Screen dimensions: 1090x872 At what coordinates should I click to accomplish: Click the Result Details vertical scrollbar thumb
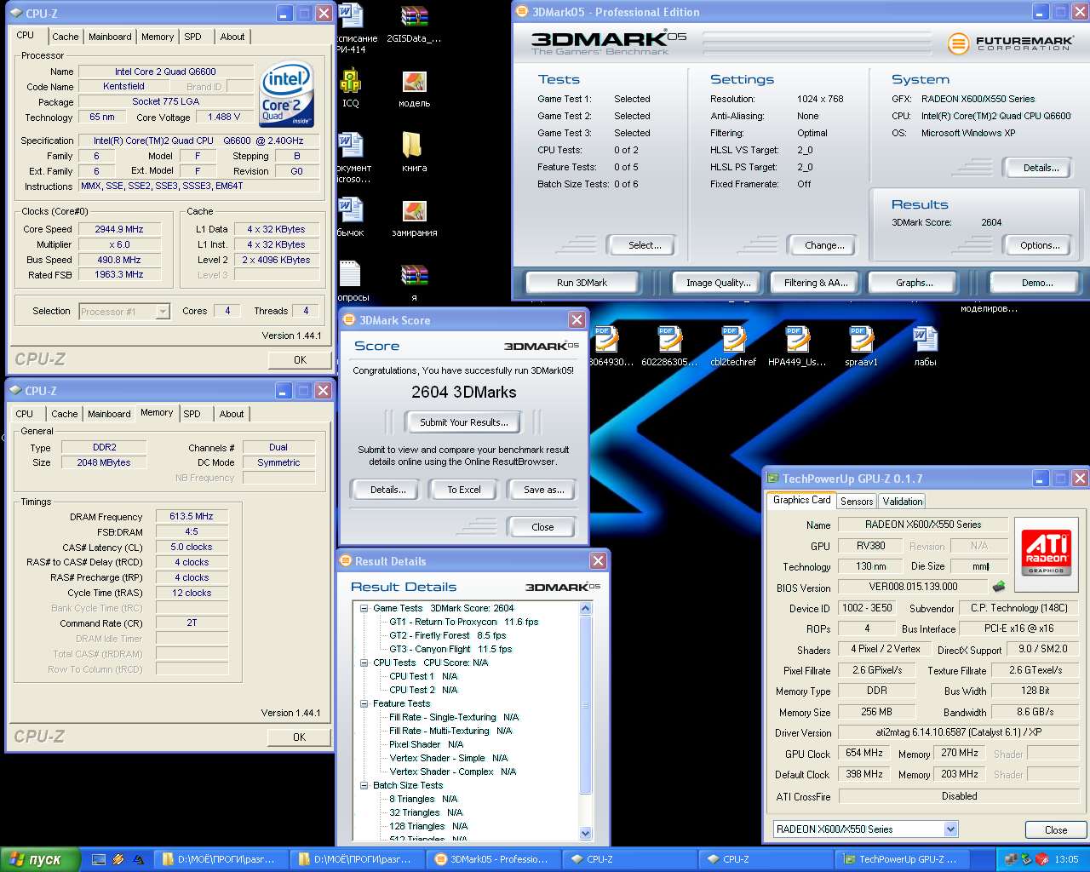[x=585, y=703]
